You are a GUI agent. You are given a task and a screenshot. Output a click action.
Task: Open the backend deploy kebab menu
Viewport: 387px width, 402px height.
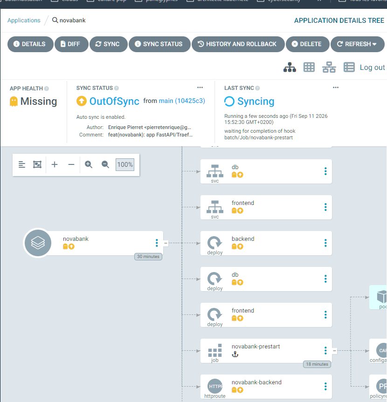325,243
